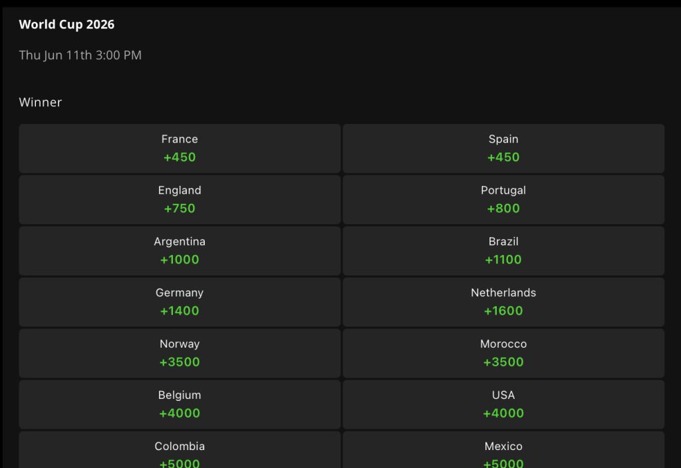Click the green +1600 Netherlands odds value
Image resolution: width=681 pixels, height=468 pixels.
click(503, 311)
